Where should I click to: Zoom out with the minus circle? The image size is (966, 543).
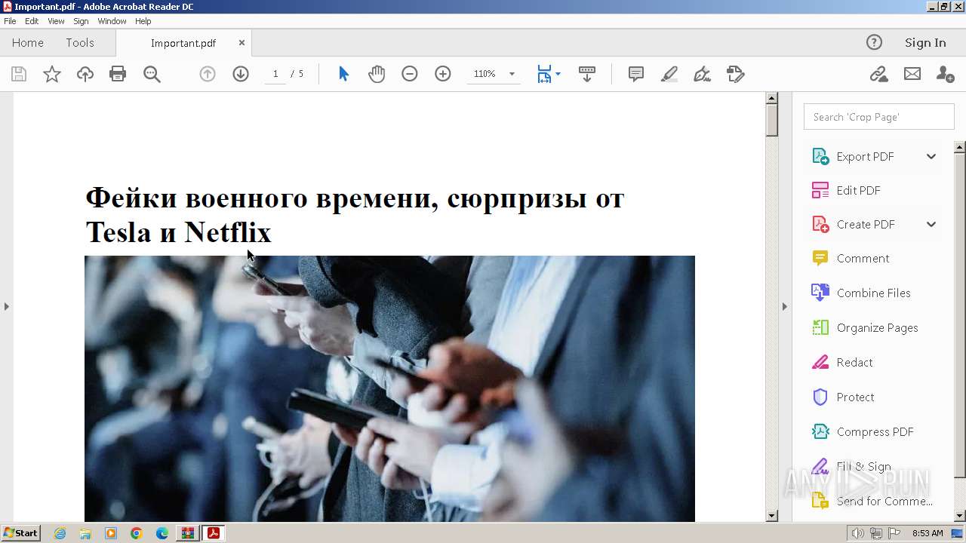click(410, 74)
